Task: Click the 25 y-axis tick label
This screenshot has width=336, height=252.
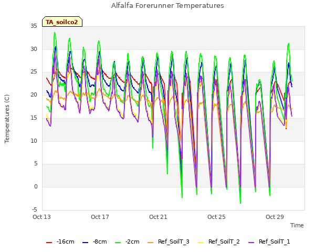Action: pos(34,72)
